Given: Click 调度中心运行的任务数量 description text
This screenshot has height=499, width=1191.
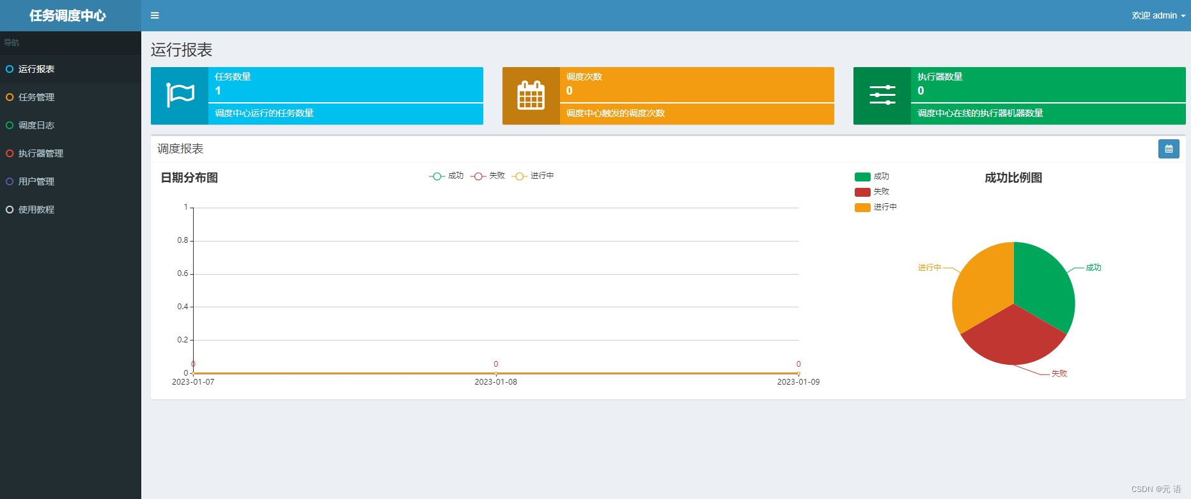Looking at the screenshot, I should pyautogui.click(x=264, y=113).
